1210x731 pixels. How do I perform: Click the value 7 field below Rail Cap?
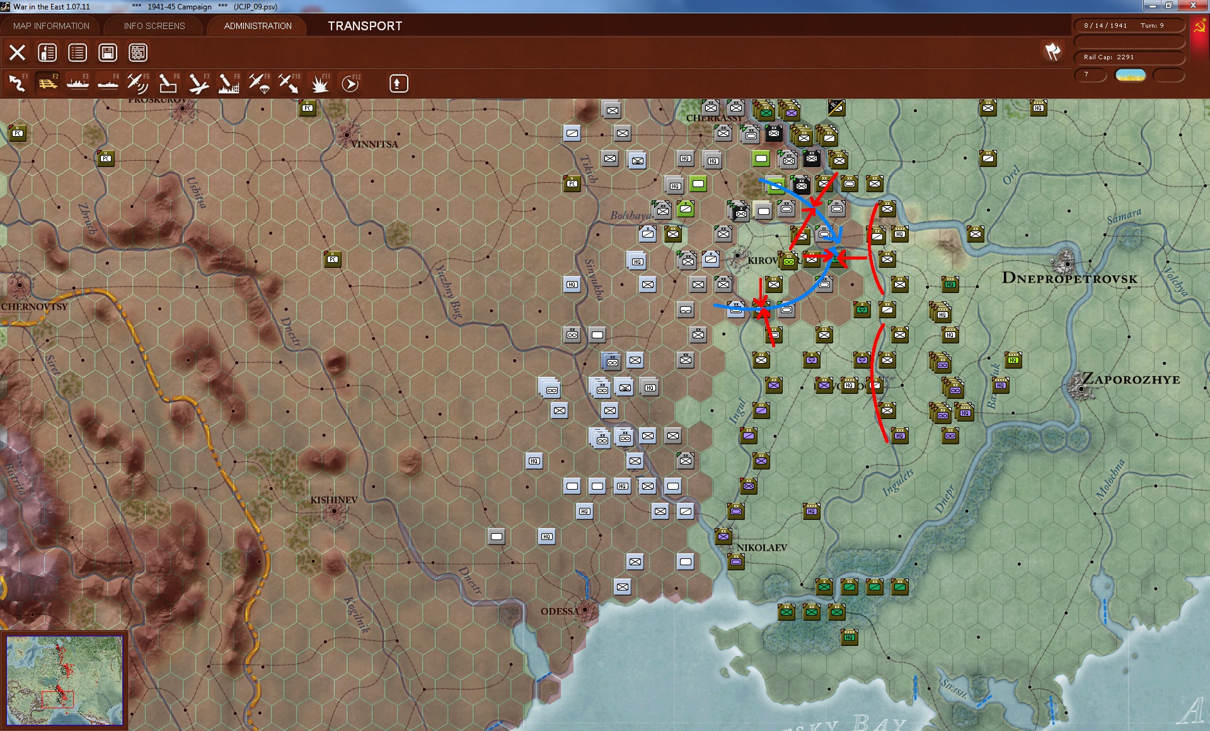click(x=1090, y=75)
